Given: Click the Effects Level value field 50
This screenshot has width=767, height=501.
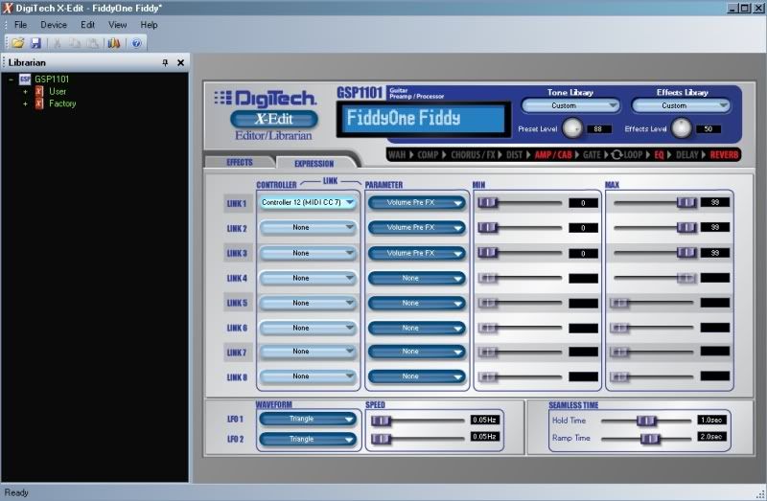Looking at the screenshot, I should click(709, 129).
